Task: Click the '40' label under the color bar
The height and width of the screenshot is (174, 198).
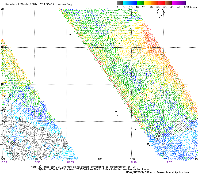Action: 172,7
